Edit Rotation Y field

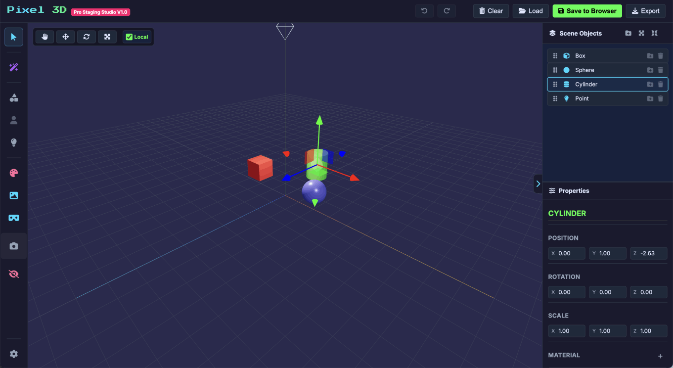[608, 292]
